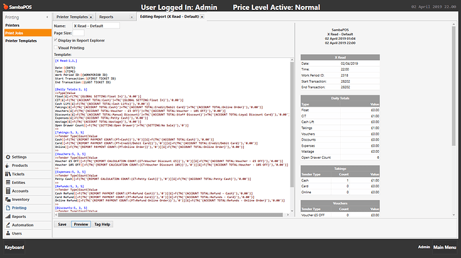Close the Editing Report tab
Screen dimensions: 461x258
(202, 17)
